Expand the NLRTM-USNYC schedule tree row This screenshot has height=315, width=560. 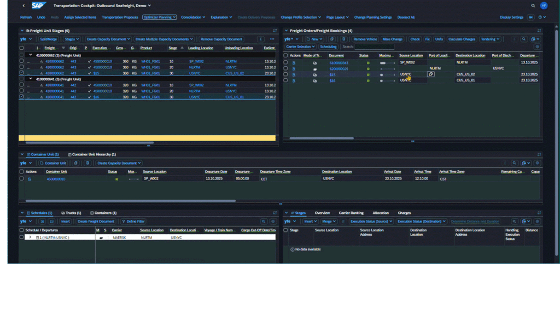click(30, 237)
